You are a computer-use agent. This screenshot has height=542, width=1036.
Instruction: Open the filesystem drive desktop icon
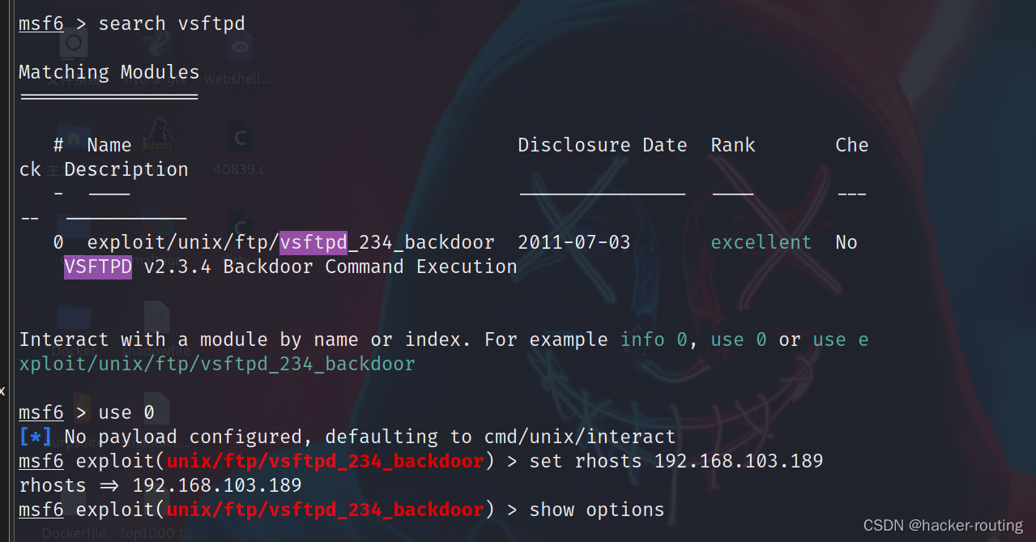pos(74,42)
